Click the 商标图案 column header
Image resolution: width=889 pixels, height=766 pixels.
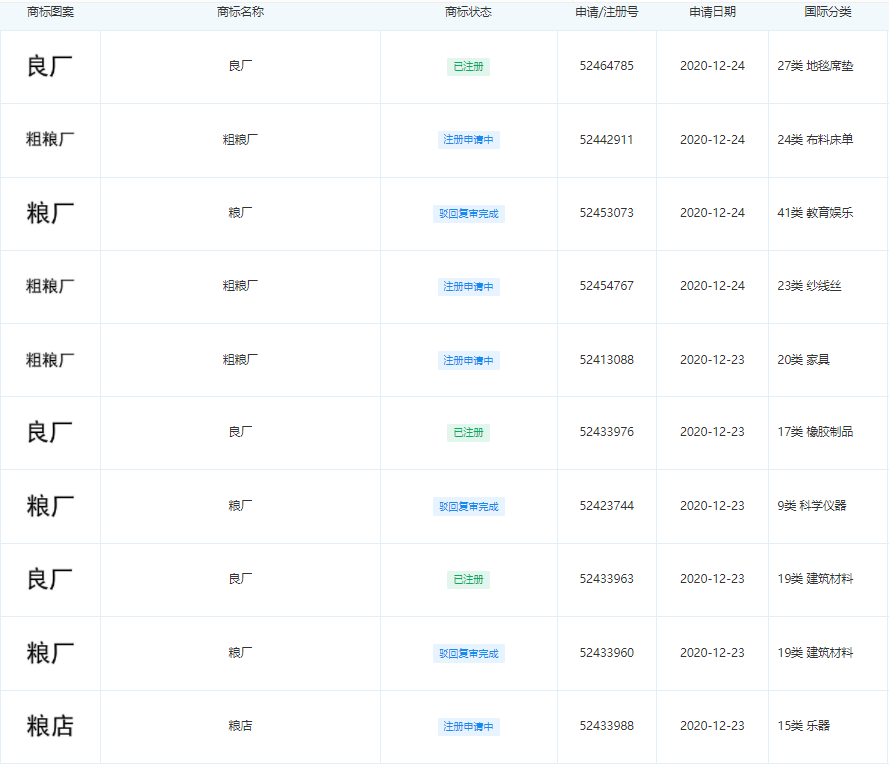pos(51,12)
